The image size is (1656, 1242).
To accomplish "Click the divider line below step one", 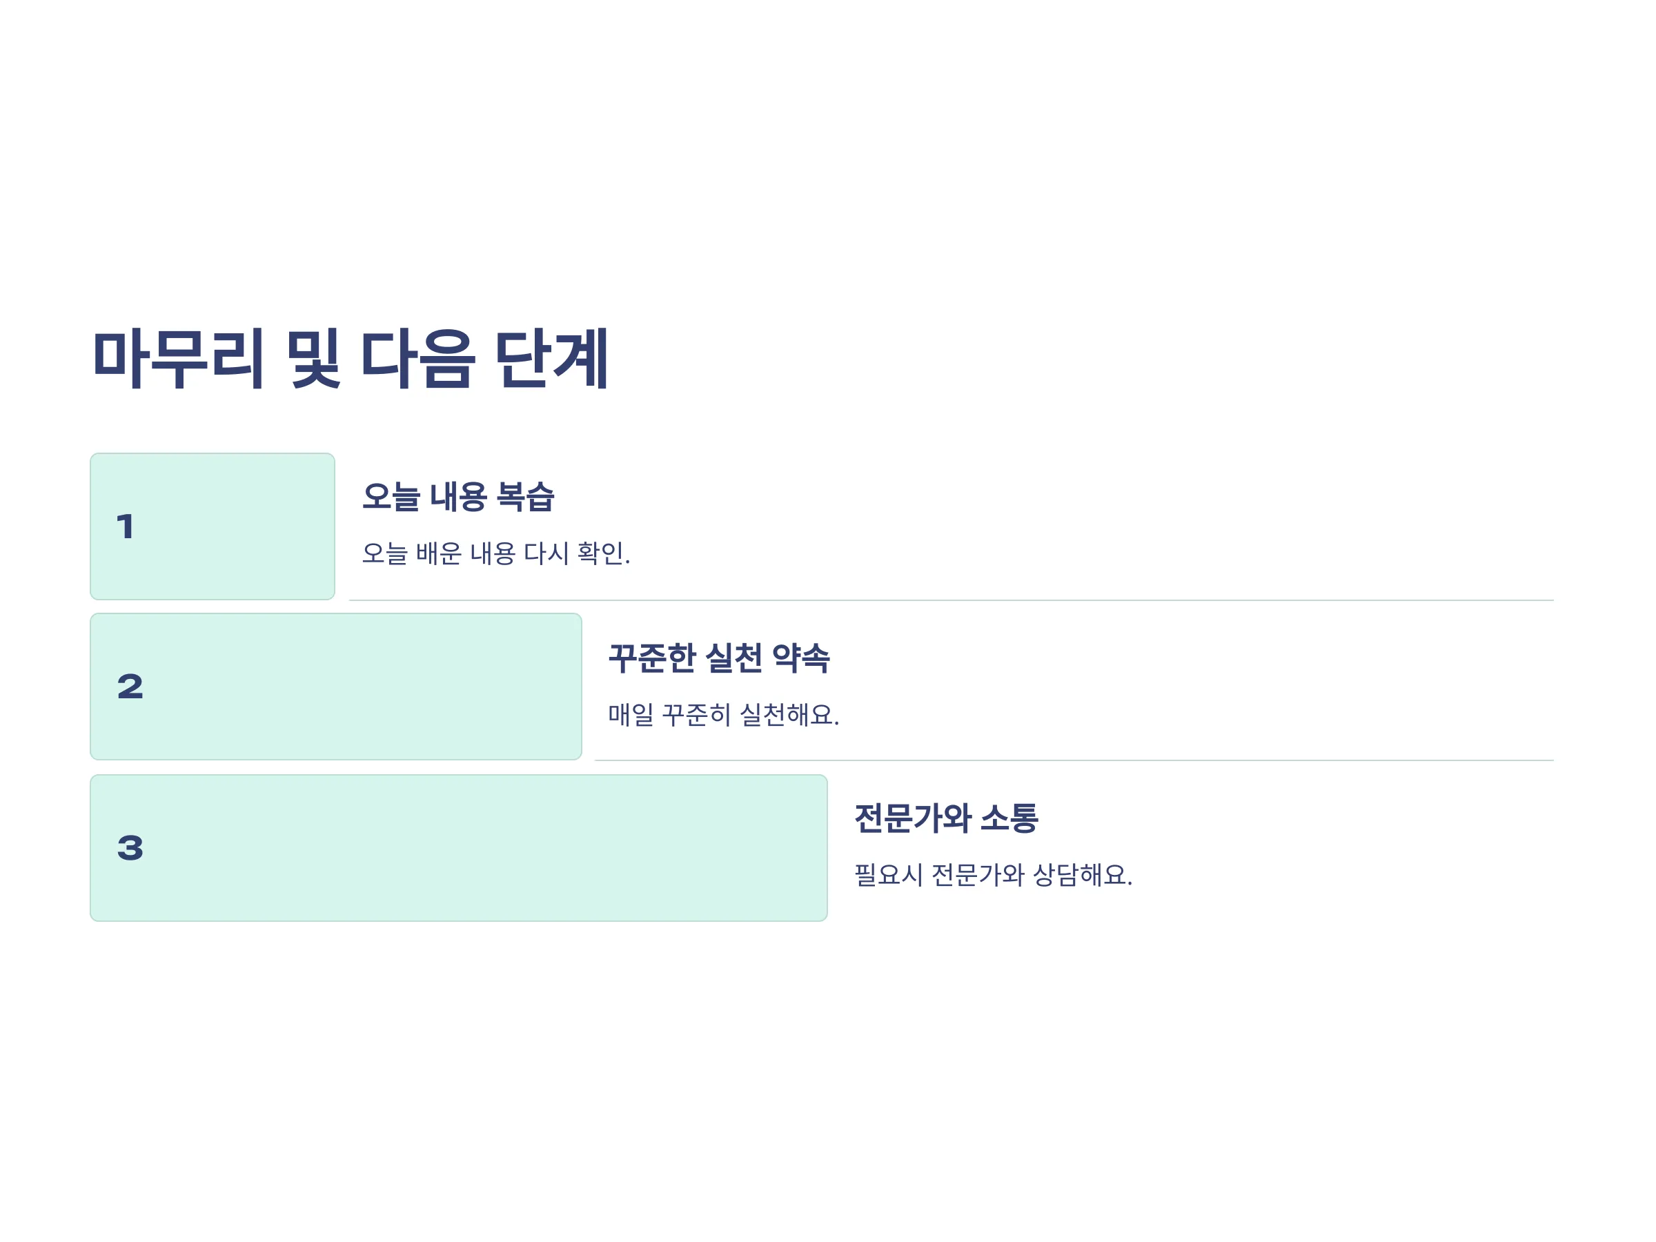I will (x=952, y=600).
